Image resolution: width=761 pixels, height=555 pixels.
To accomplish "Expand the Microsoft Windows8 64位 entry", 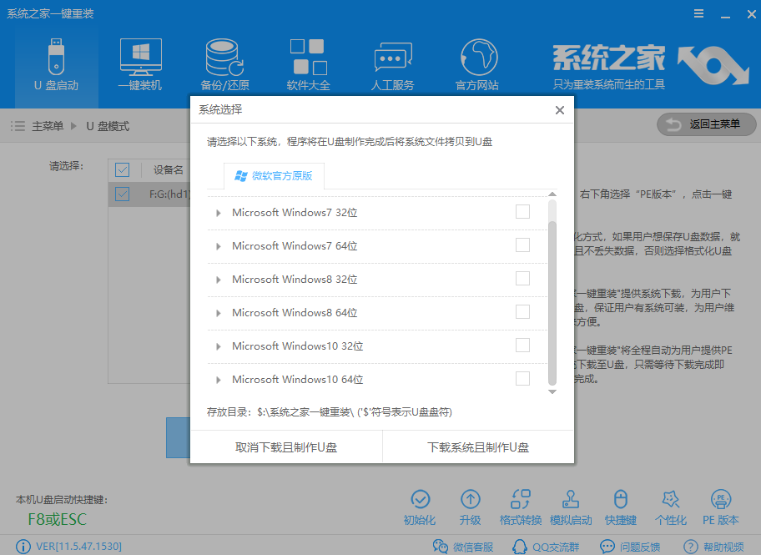I will [219, 313].
